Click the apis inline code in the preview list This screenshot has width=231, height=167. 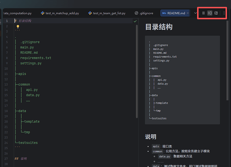pos(156,146)
